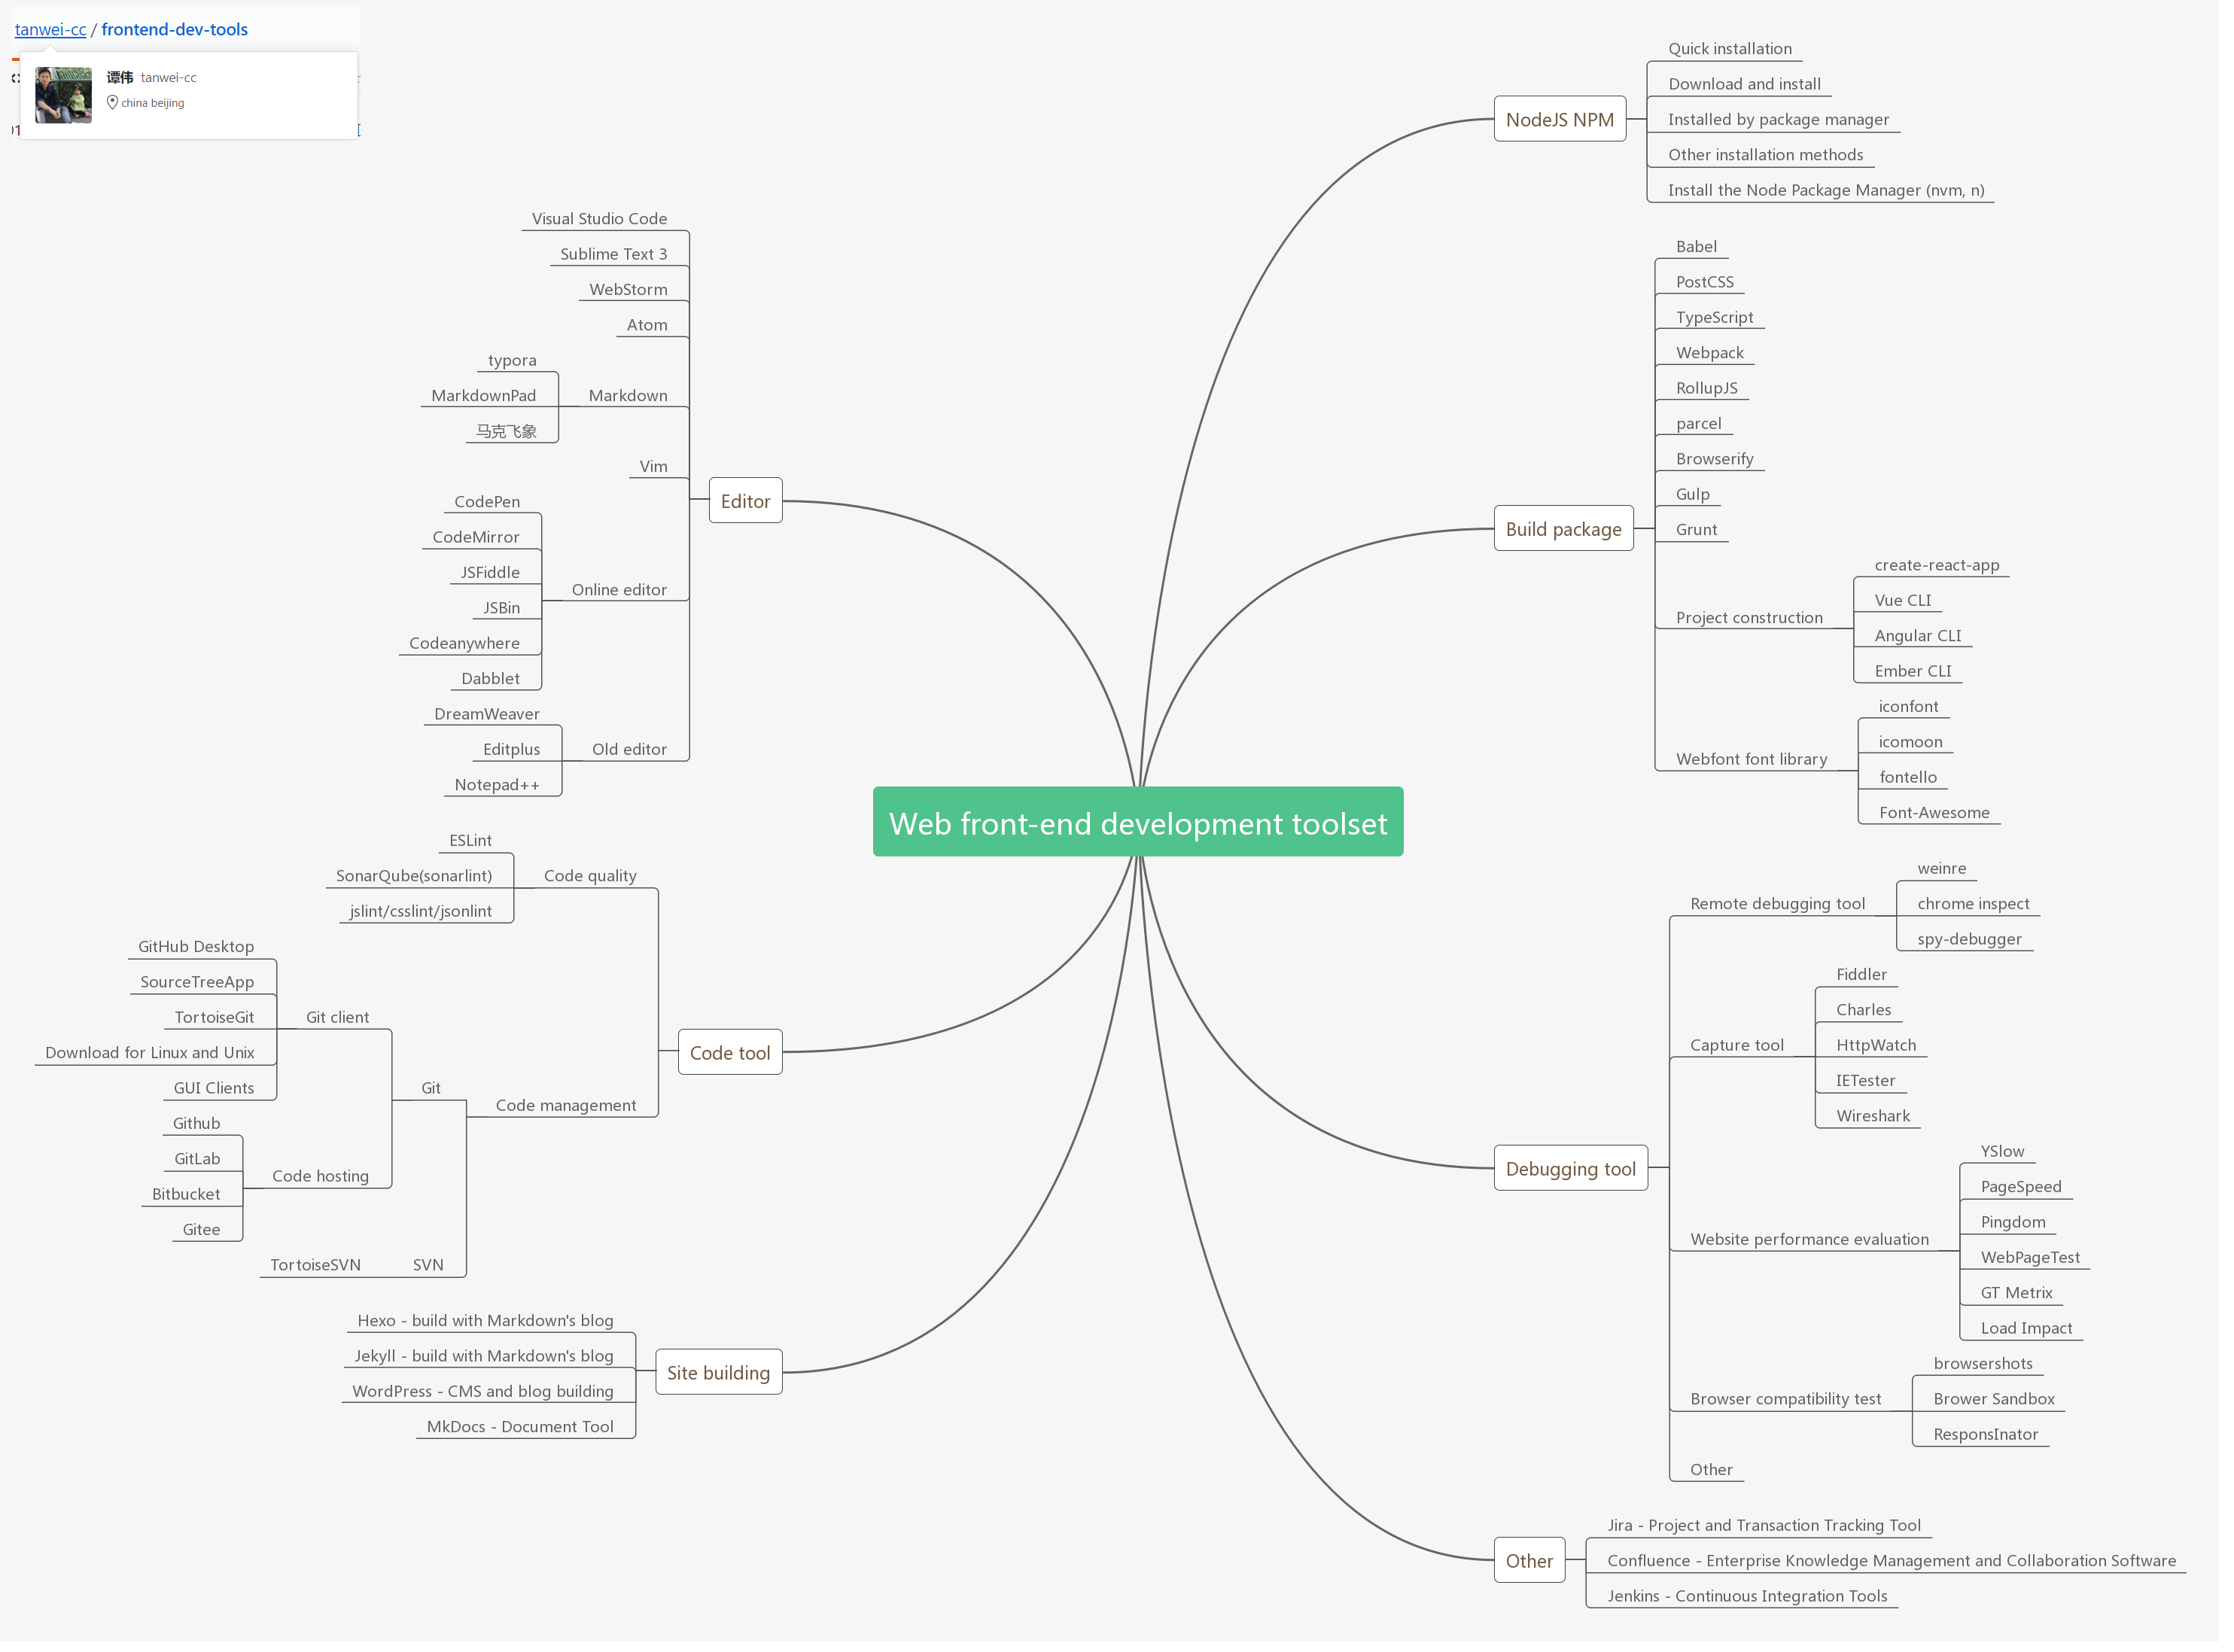Select the Editor branch node
2234x1652 pixels.
(750, 504)
